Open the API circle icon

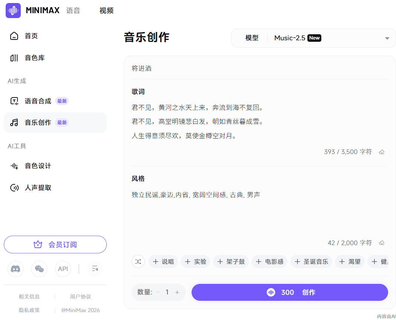[x=63, y=269]
